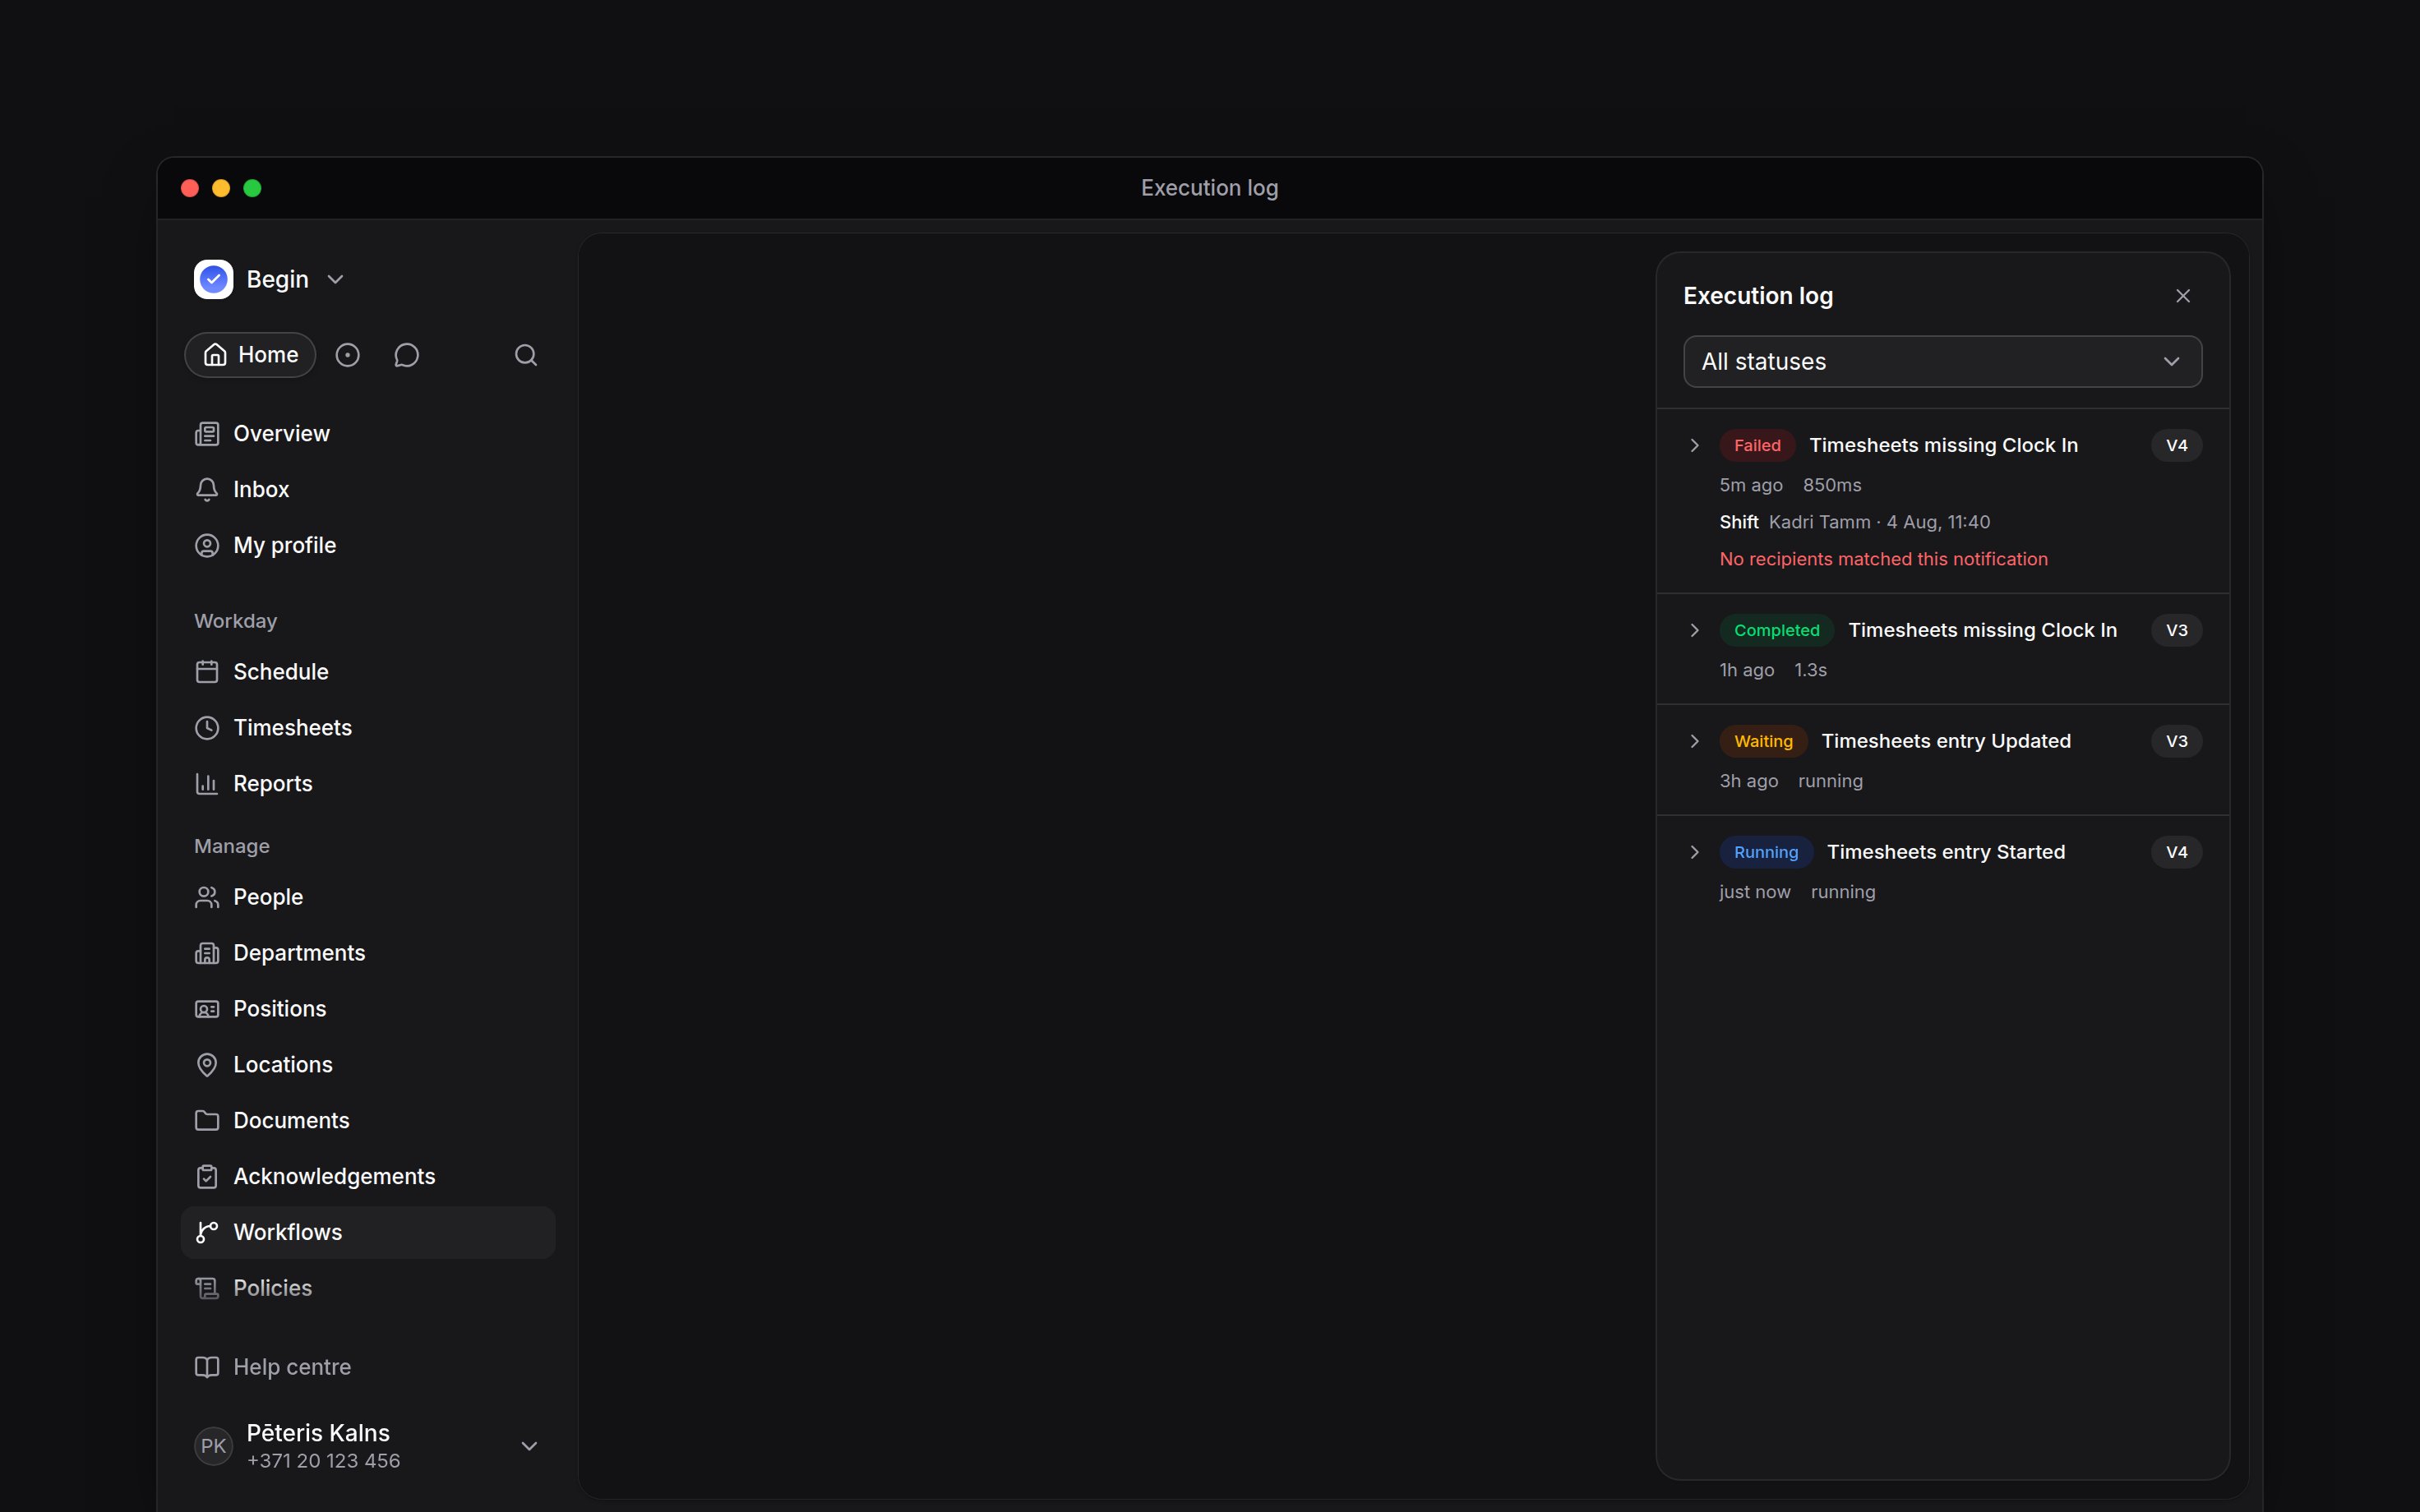2420x1512 pixels.
Task: Click the Positions ID card icon
Action: [x=207, y=1009]
